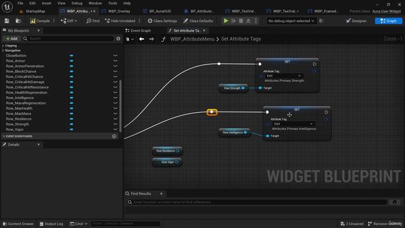Screen dimensions: 405x228
Task: Open the Event Graph tab
Action: (138, 31)
